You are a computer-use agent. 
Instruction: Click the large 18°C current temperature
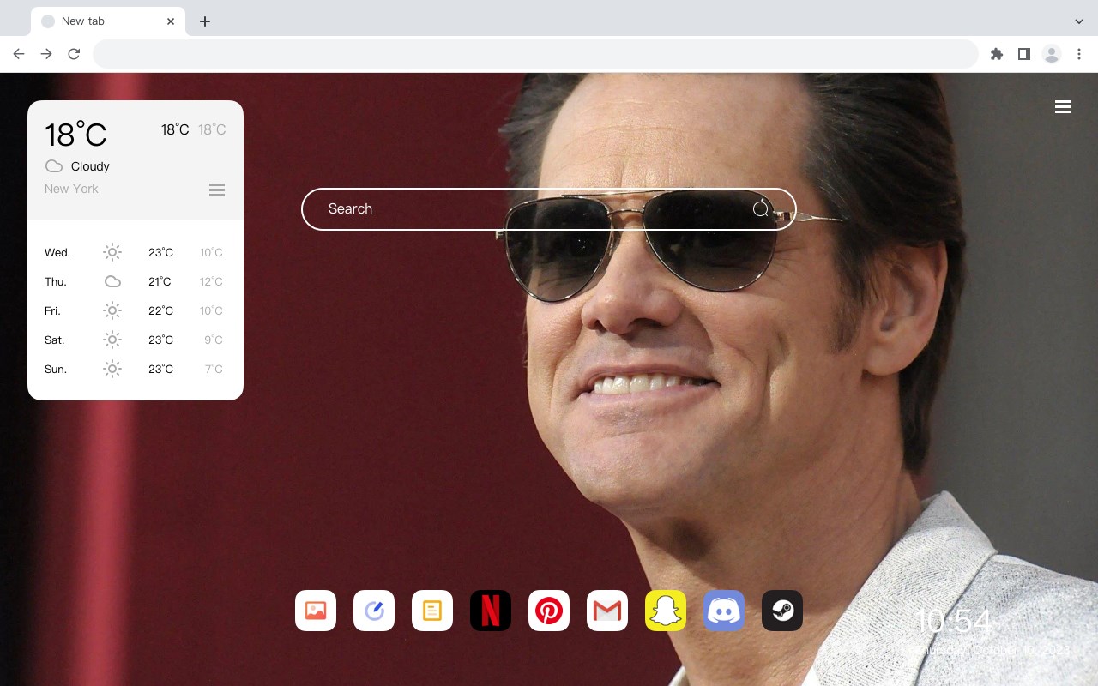pos(75,135)
